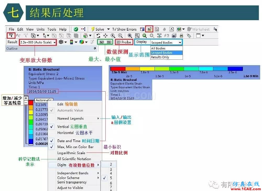The height and width of the screenshot is (191, 262).
Task: Select the vertex selection filter icon
Action: (54, 36)
